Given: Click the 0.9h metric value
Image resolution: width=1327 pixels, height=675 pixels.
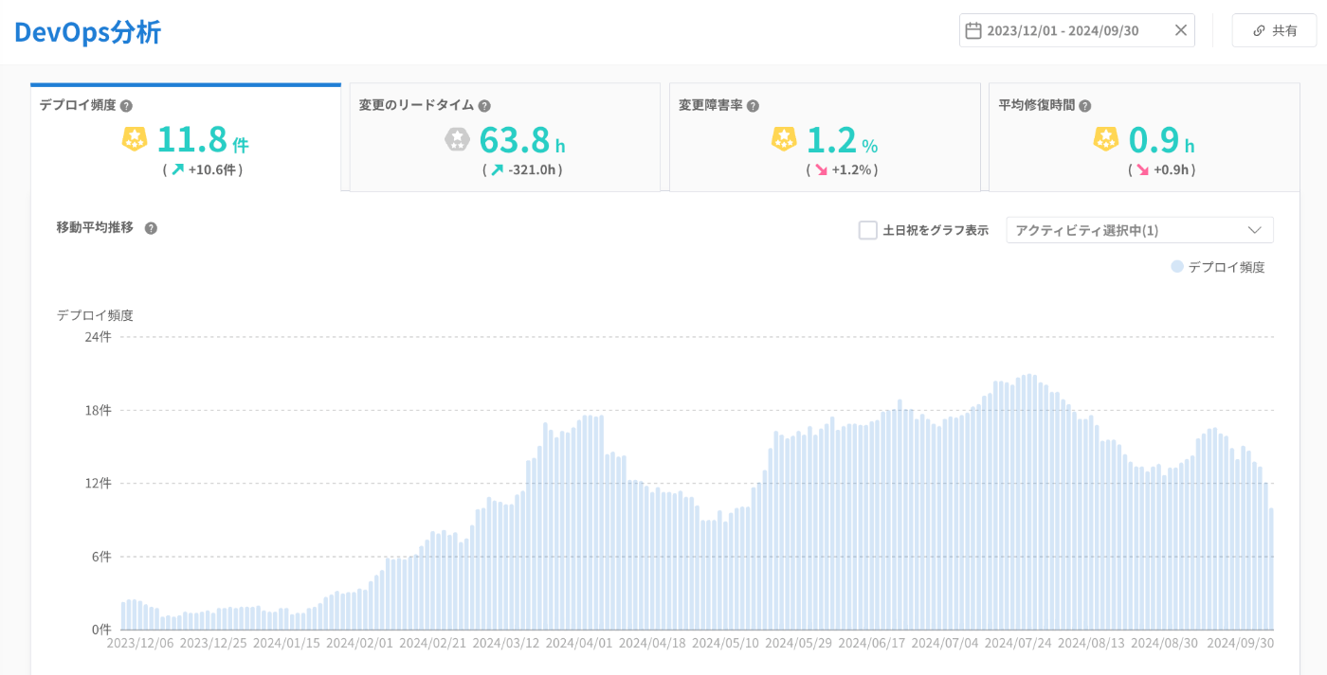Looking at the screenshot, I should [1161, 140].
